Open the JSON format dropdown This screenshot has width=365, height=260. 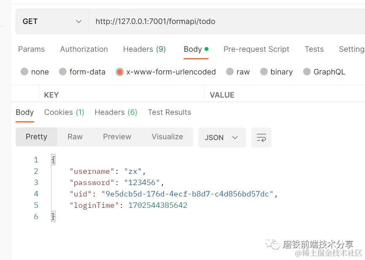click(222, 138)
